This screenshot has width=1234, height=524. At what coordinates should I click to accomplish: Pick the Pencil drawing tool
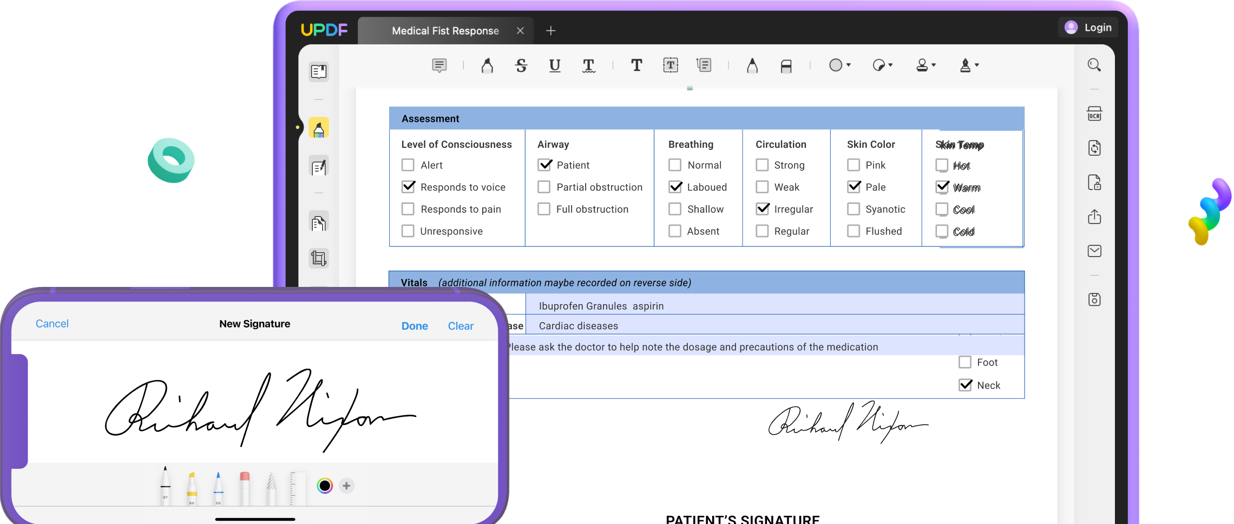[x=752, y=65]
